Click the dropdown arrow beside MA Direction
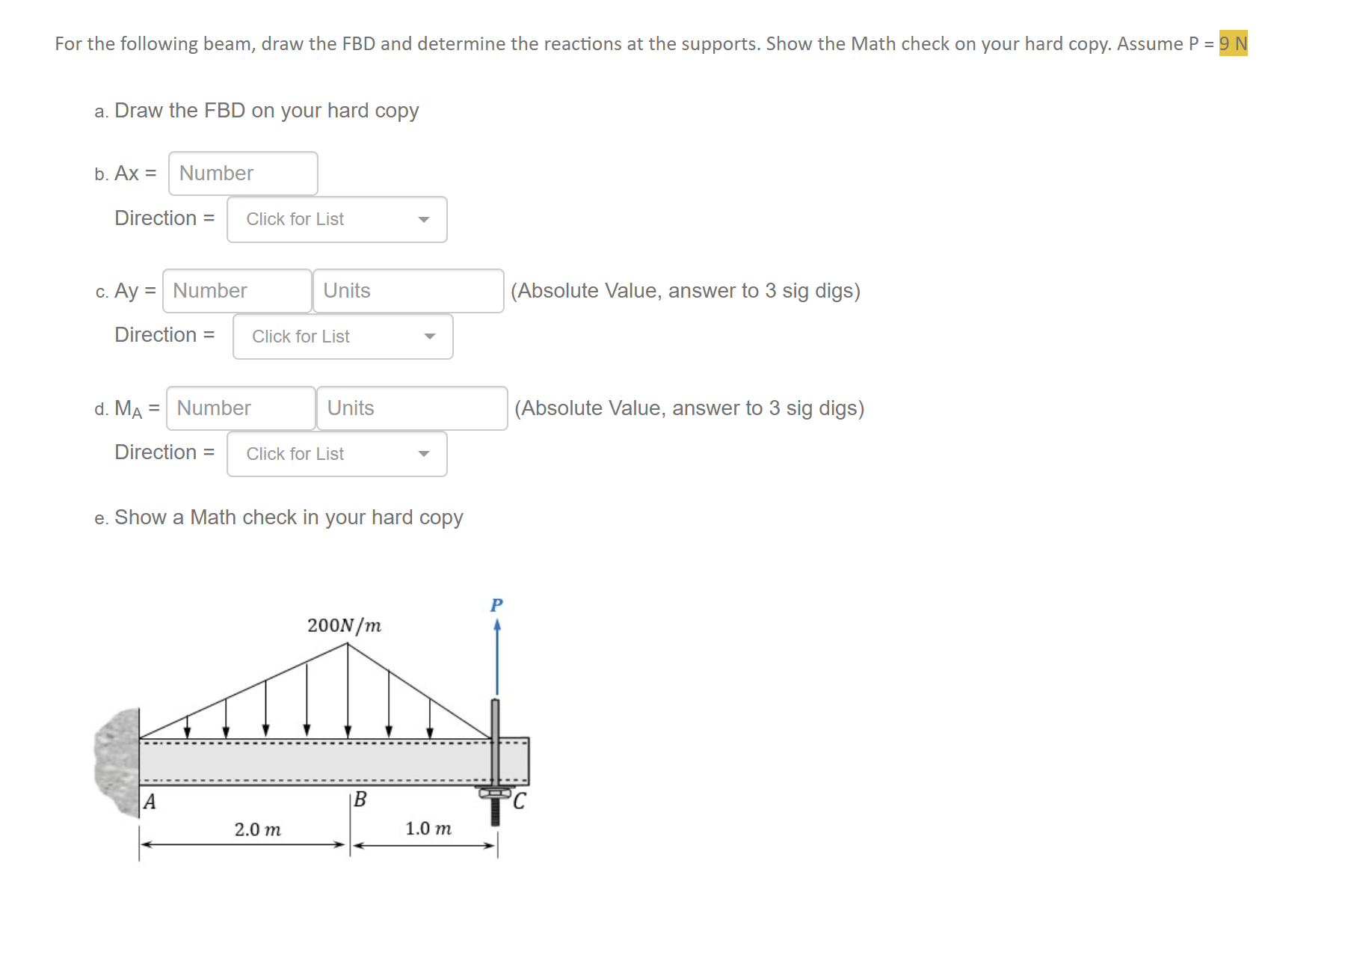This screenshot has height=958, width=1348. point(424,454)
